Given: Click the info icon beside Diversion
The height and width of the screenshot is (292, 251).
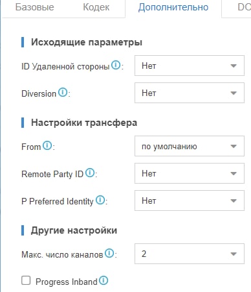Looking at the screenshot, I should 63,92.
